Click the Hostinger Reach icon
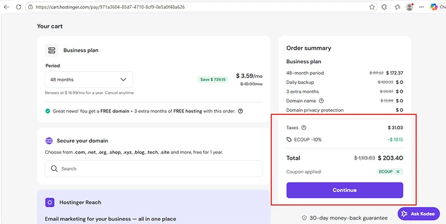Viewport: 446px width, 224px height. [50, 202]
